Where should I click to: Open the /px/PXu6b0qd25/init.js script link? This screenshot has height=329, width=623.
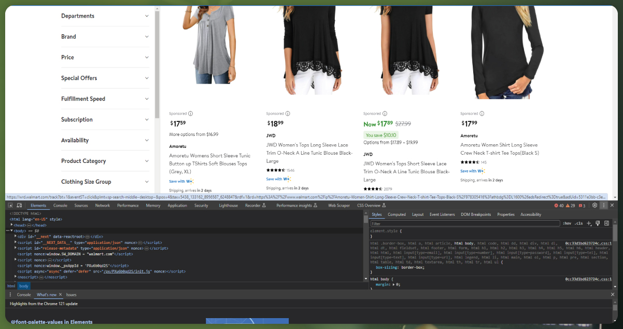tap(127, 271)
